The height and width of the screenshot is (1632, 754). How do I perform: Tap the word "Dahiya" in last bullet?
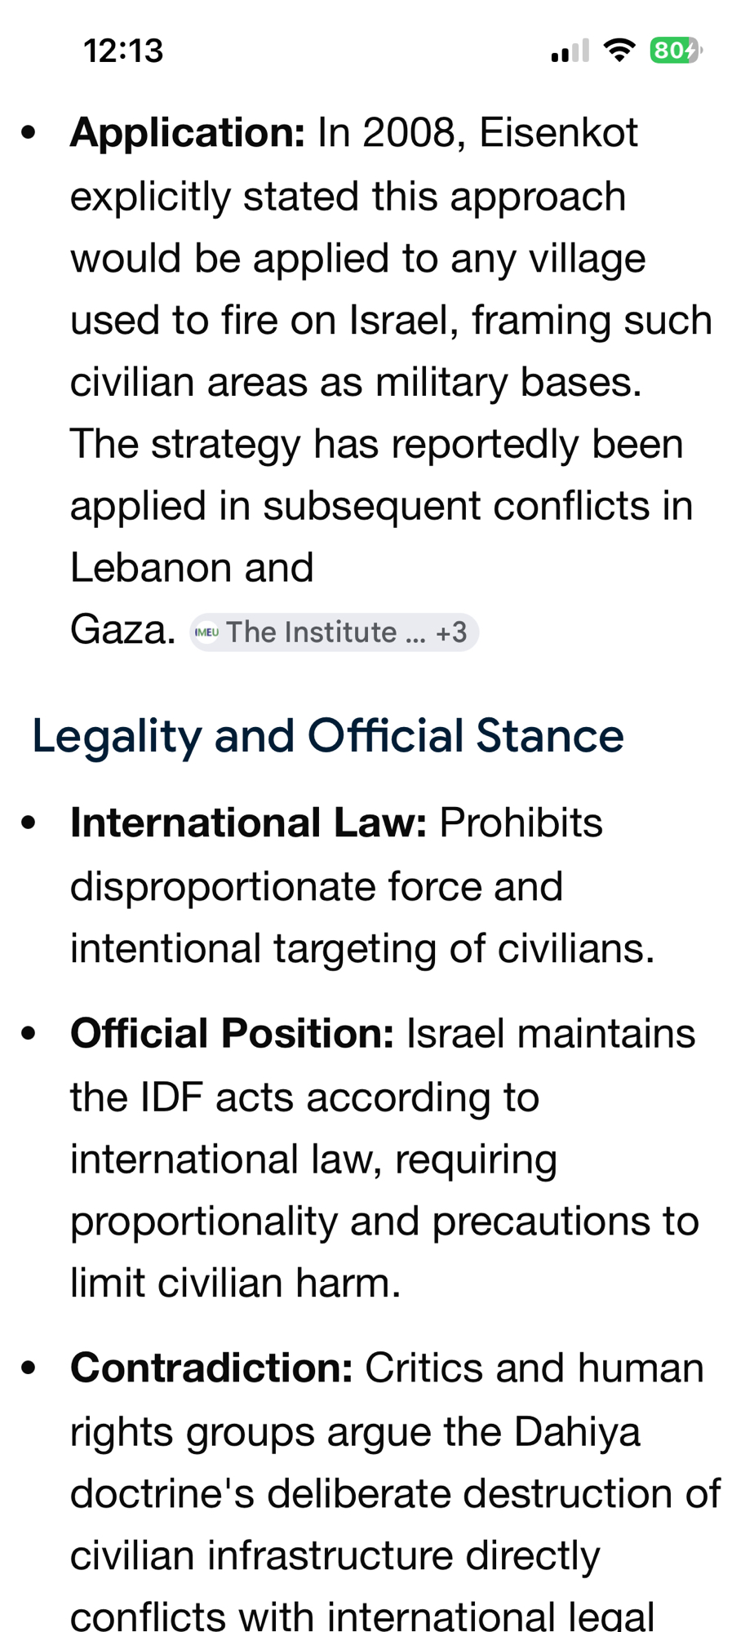click(x=577, y=1432)
